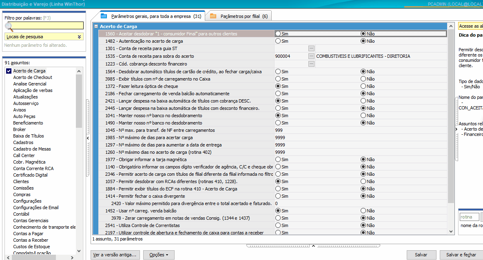Open lookup button for 1223 Cód. cobrança desconto
Viewport: 483px width, 260px height.
(311, 63)
